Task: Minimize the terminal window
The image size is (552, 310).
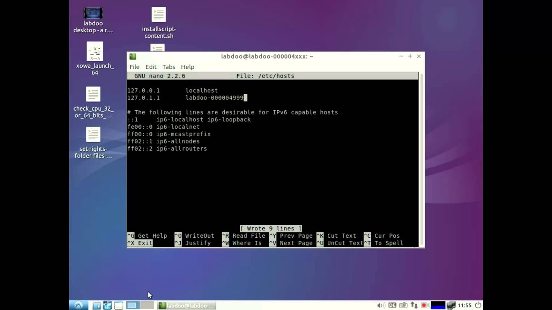Action: pos(401,56)
